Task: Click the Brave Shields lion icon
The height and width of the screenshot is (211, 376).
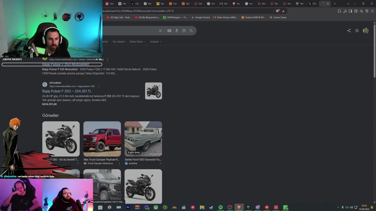Action: click(x=278, y=11)
